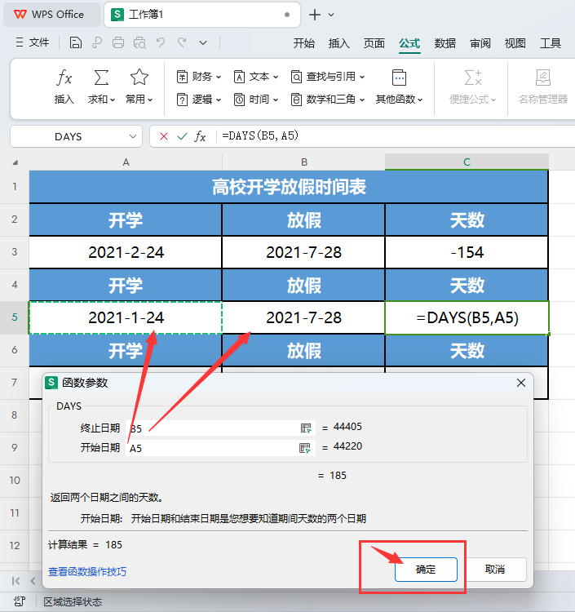Viewport: 575px width, 612px height.
Task: Click cell A3 containing 2021-2-24
Action: [x=126, y=252]
